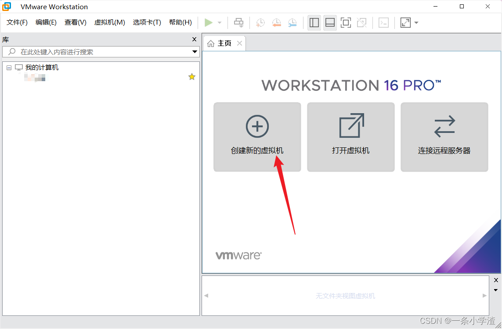The image size is (502, 329).
Task: Open the 文件(F) menu
Action: tap(17, 22)
